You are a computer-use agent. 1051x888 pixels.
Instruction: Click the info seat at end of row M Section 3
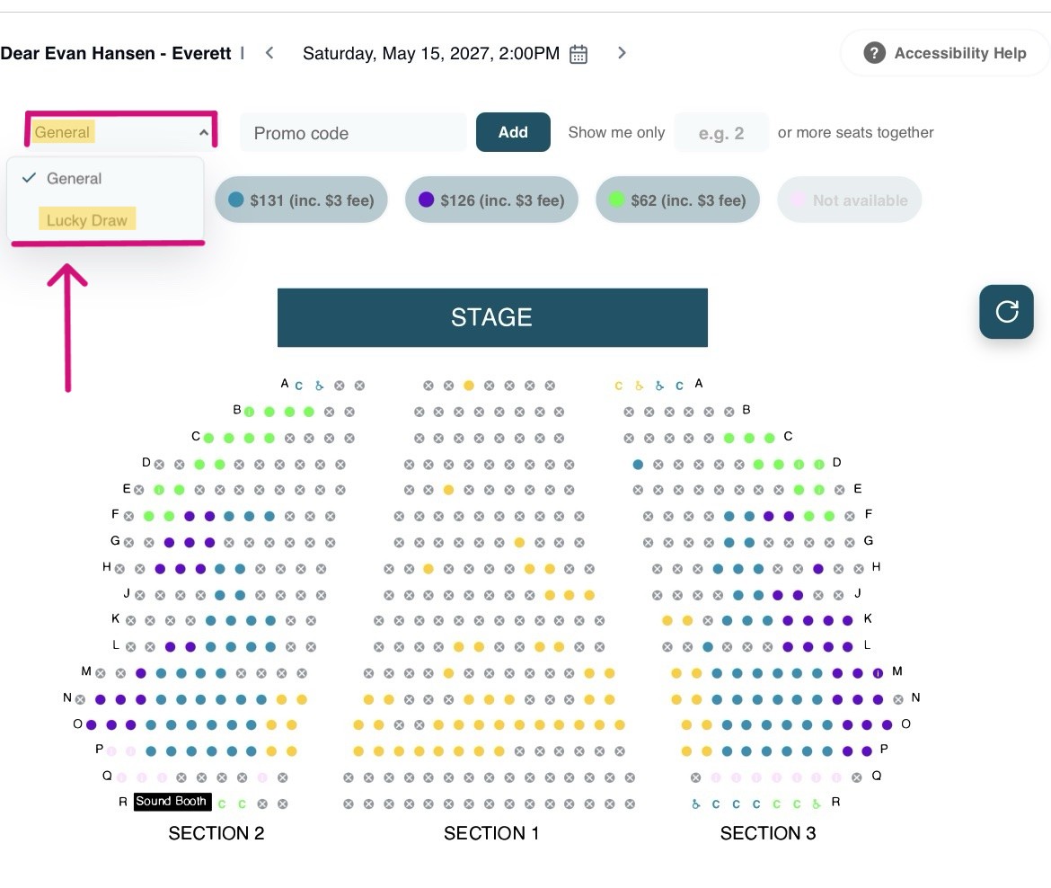[878, 672]
